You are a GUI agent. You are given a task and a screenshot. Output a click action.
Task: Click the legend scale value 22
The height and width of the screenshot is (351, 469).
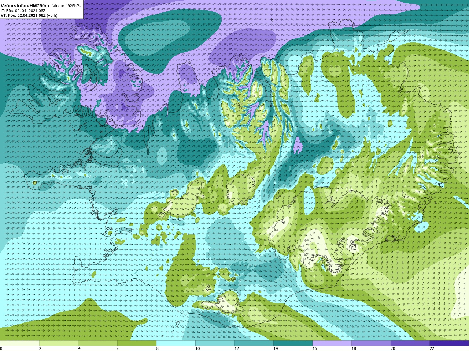coord(432,348)
